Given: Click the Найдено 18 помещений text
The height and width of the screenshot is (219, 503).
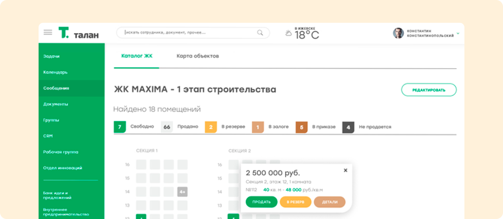Looking at the screenshot, I should click(157, 109).
